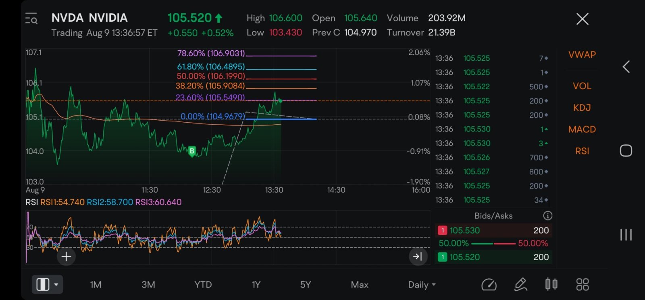Tap the green B buy marker on chart
This screenshot has height=300, width=645.
point(192,152)
